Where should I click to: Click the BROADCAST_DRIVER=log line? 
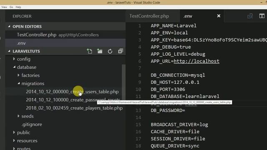(x=179, y=125)
